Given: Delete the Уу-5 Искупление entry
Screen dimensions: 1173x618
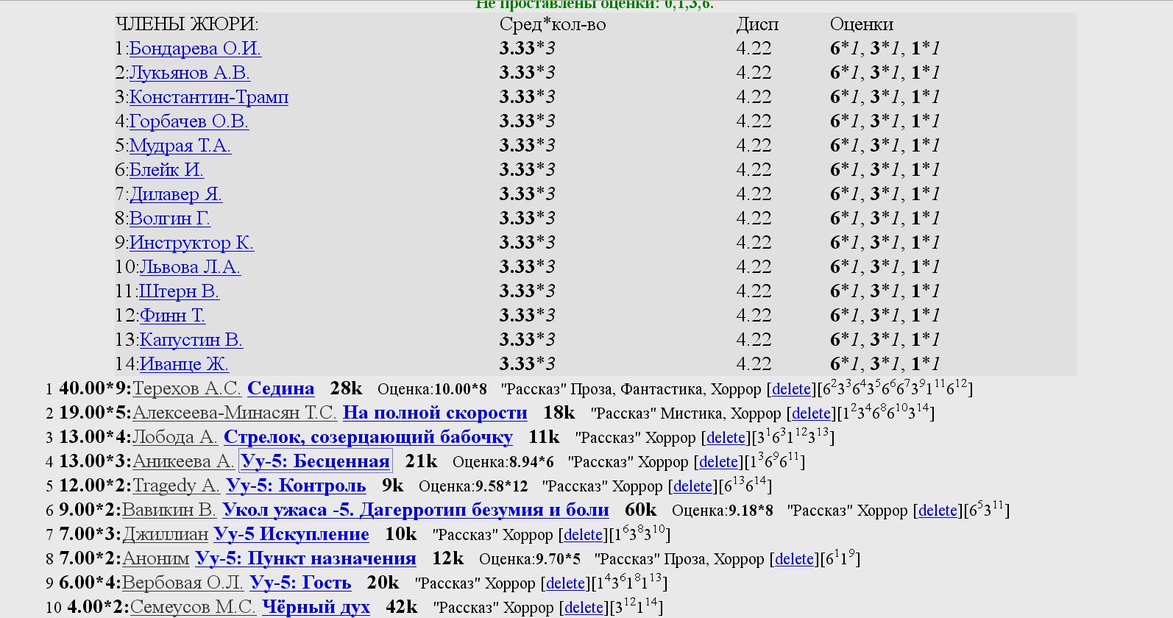Looking at the screenshot, I should (x=583, y=535).
